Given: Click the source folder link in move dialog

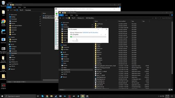Looking at the screenshot, I should coord(86,33).
